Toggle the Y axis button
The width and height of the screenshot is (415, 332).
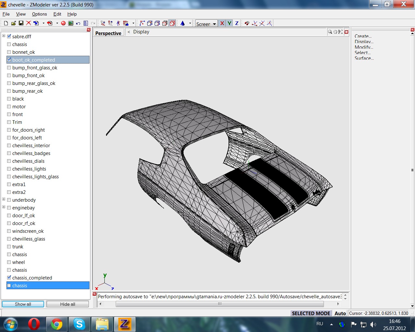pyautogui.click(x=229, y=23)
